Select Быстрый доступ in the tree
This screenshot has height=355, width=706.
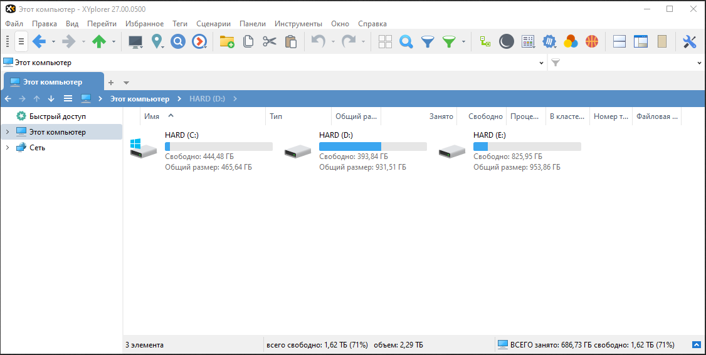[x=58, y=116]
